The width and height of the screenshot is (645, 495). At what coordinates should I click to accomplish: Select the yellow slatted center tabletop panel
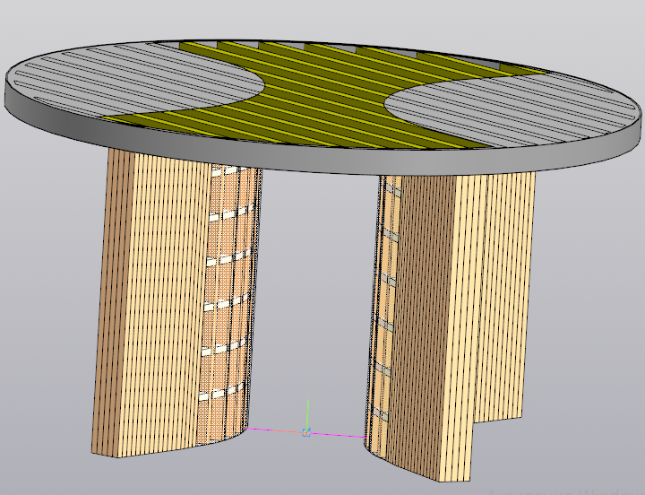pyautogui.click(x=325, y=96)
